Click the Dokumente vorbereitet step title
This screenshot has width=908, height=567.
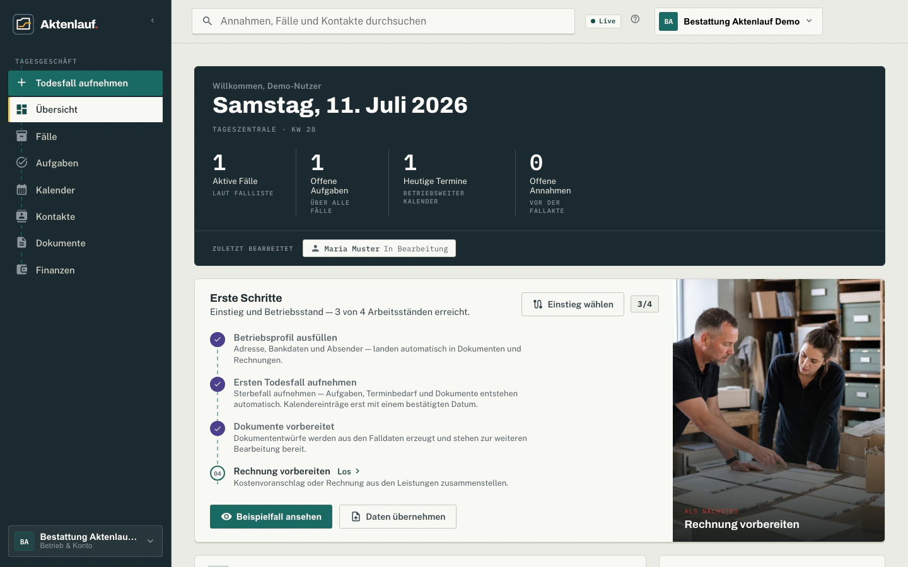point(284,427)
